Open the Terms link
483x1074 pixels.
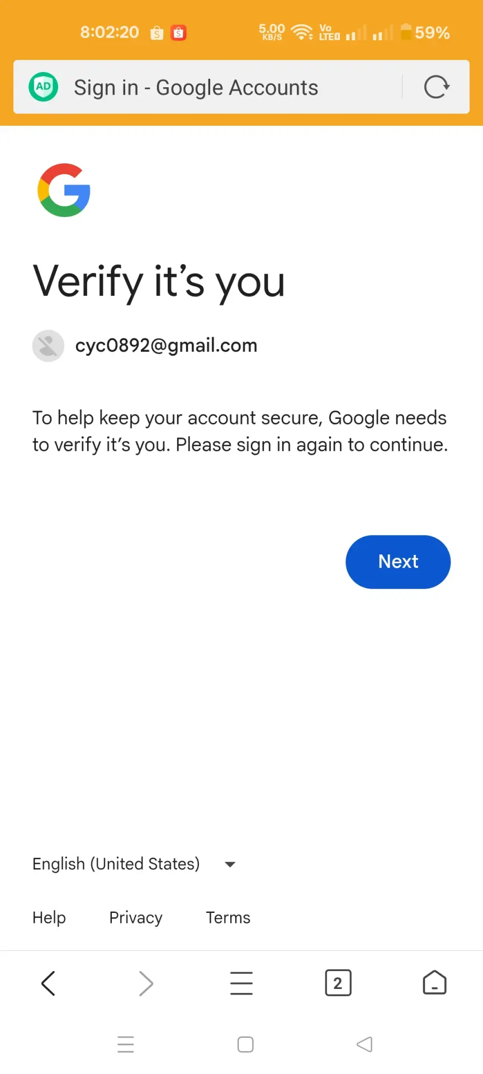coord(228,917)
